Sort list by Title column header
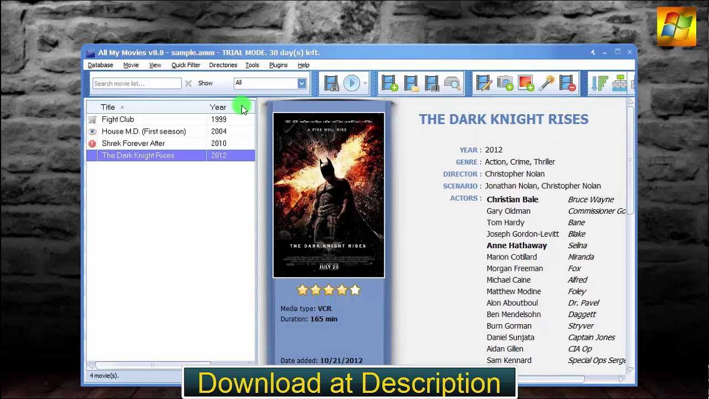 [x=108, y=107]
